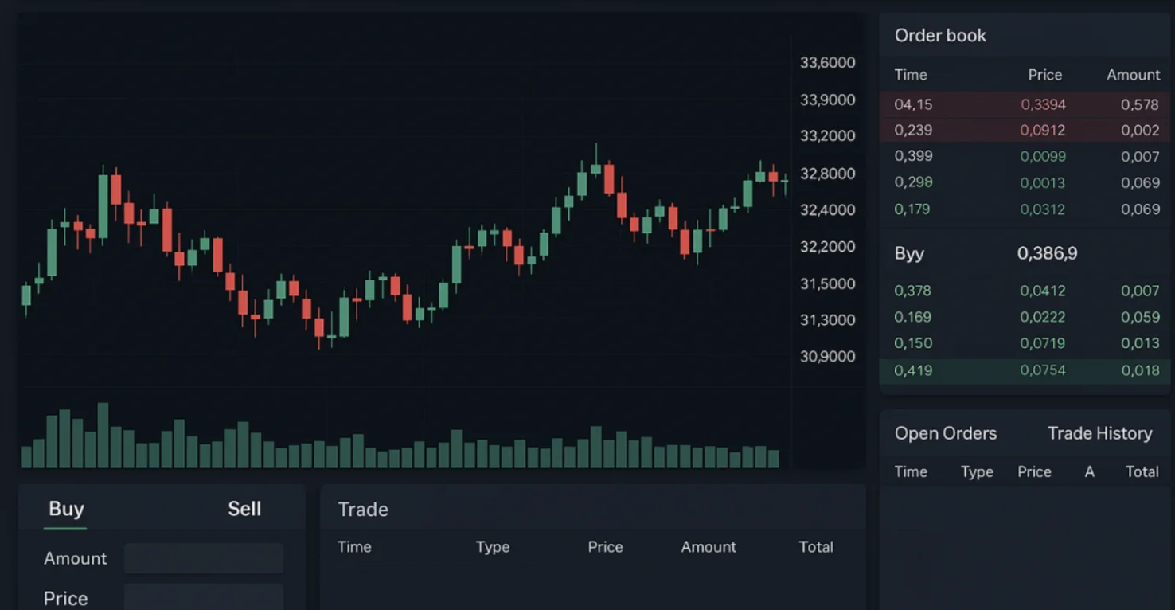This screenshot has width=1175, height=610.
Task: Switch to the Sell tab
Action: pyautogui.click(x=244, y=509)
